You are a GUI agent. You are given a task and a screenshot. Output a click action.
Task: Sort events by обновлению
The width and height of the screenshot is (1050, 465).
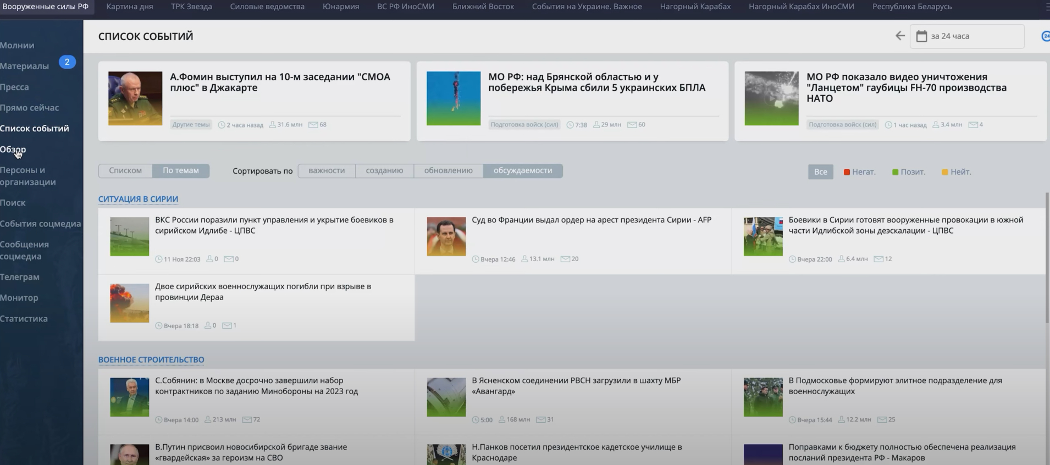(448, 170)
